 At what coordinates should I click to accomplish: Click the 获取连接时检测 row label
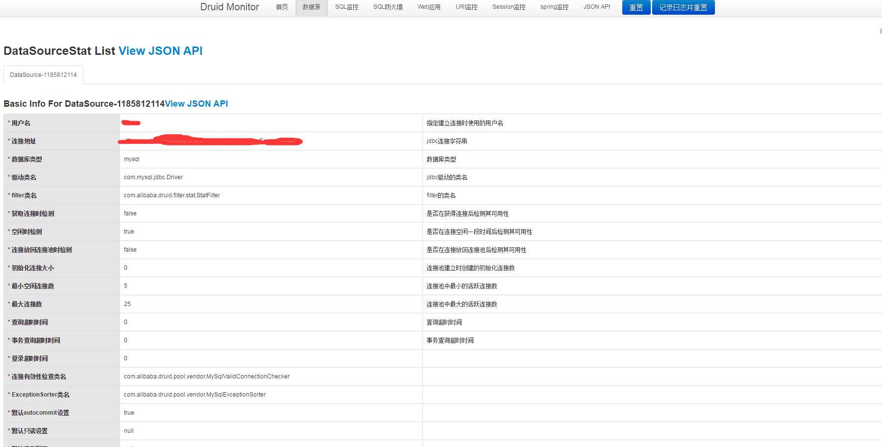[x=33, y=213]
